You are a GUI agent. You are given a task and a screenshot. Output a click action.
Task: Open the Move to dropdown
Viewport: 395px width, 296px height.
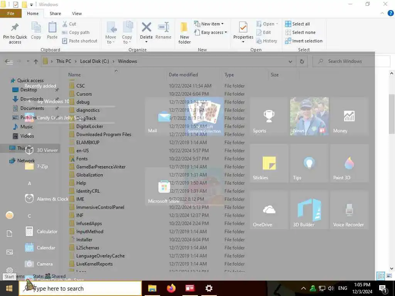pos(111,33)
